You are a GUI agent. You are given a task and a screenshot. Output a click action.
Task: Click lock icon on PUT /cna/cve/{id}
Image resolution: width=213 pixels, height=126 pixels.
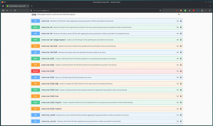tap(181, 65)
